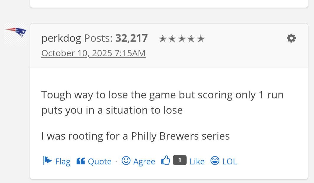Viewport: 314px width, 183px height.
Task: Click the quotation marks icon
Action: pos(80,161)
